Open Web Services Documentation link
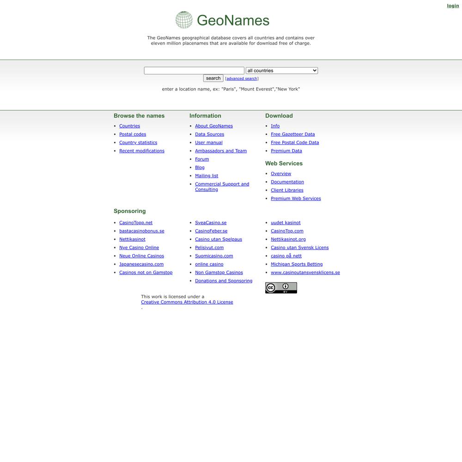The height and width of the screenshot is (462, 462). click(287, 182)
